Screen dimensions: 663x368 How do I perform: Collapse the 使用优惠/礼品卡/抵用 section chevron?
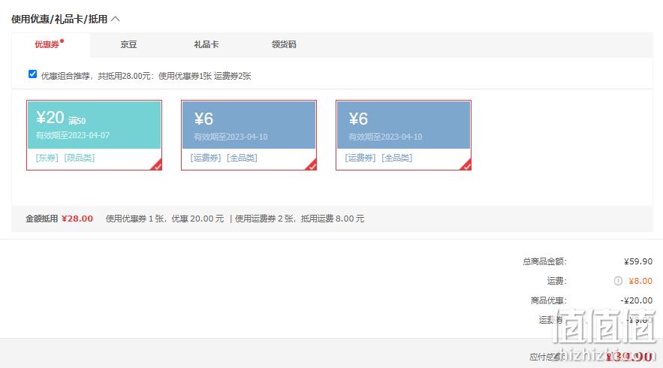click(x=116, y=19)
